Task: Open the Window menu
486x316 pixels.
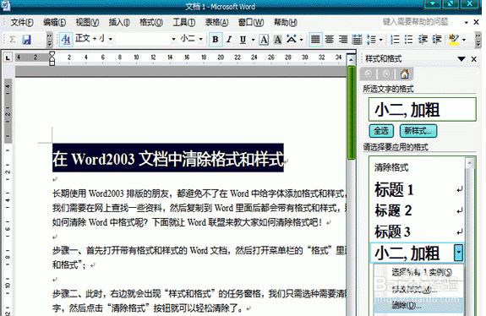Action: click(251, 22)
